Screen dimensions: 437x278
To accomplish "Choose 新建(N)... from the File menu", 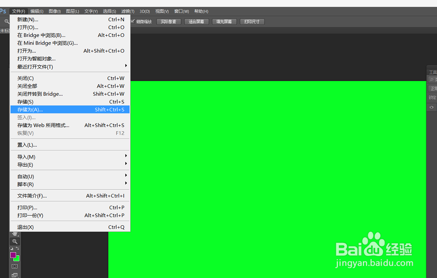I will 70,19.
